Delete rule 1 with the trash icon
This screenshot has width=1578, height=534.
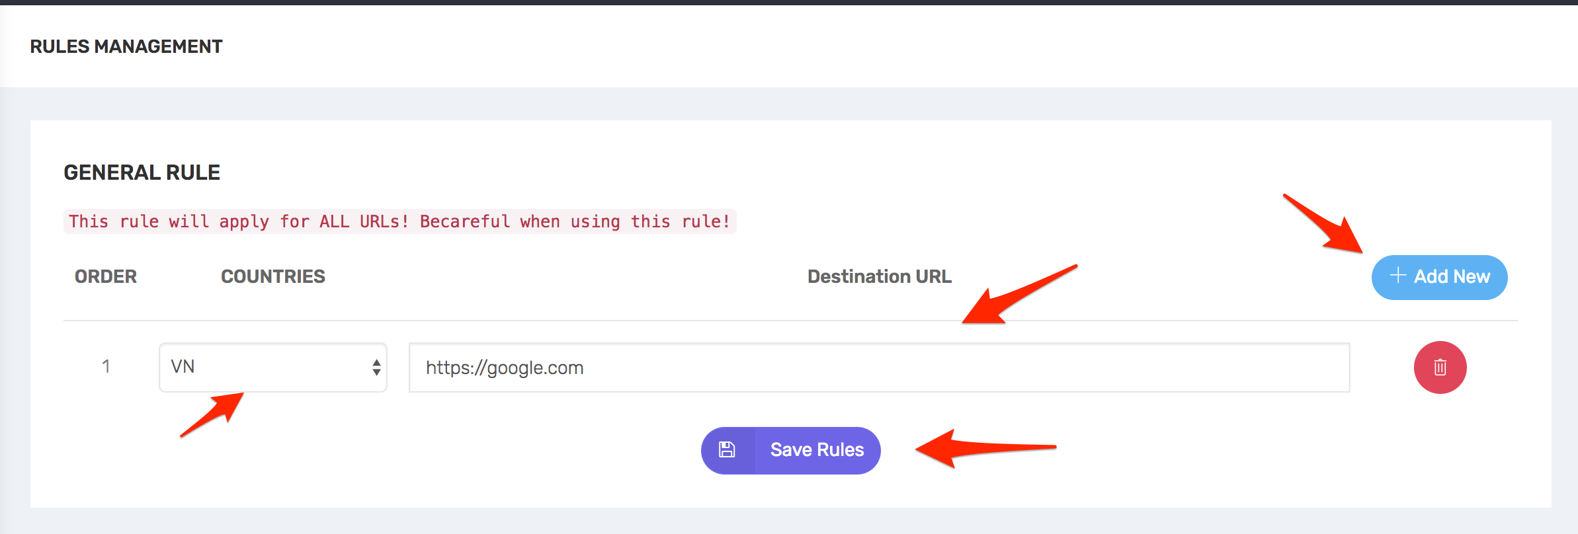(1440, 367)
